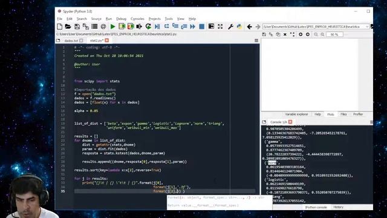Screen dimensions: 387x218
Task: Open the Consoles menu
Action: pyautogui.click(x=137, y=19)
